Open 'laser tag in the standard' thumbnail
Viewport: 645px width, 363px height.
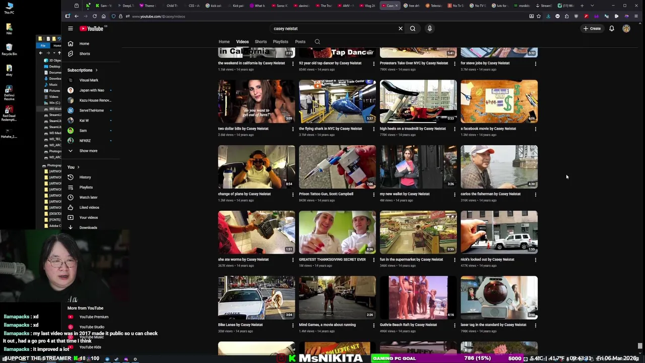click(x=499, y=297)
